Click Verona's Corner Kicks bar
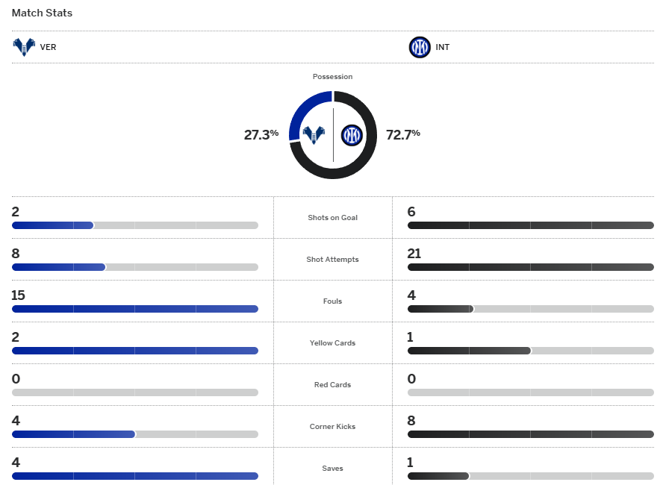 (x=73, y=434)
